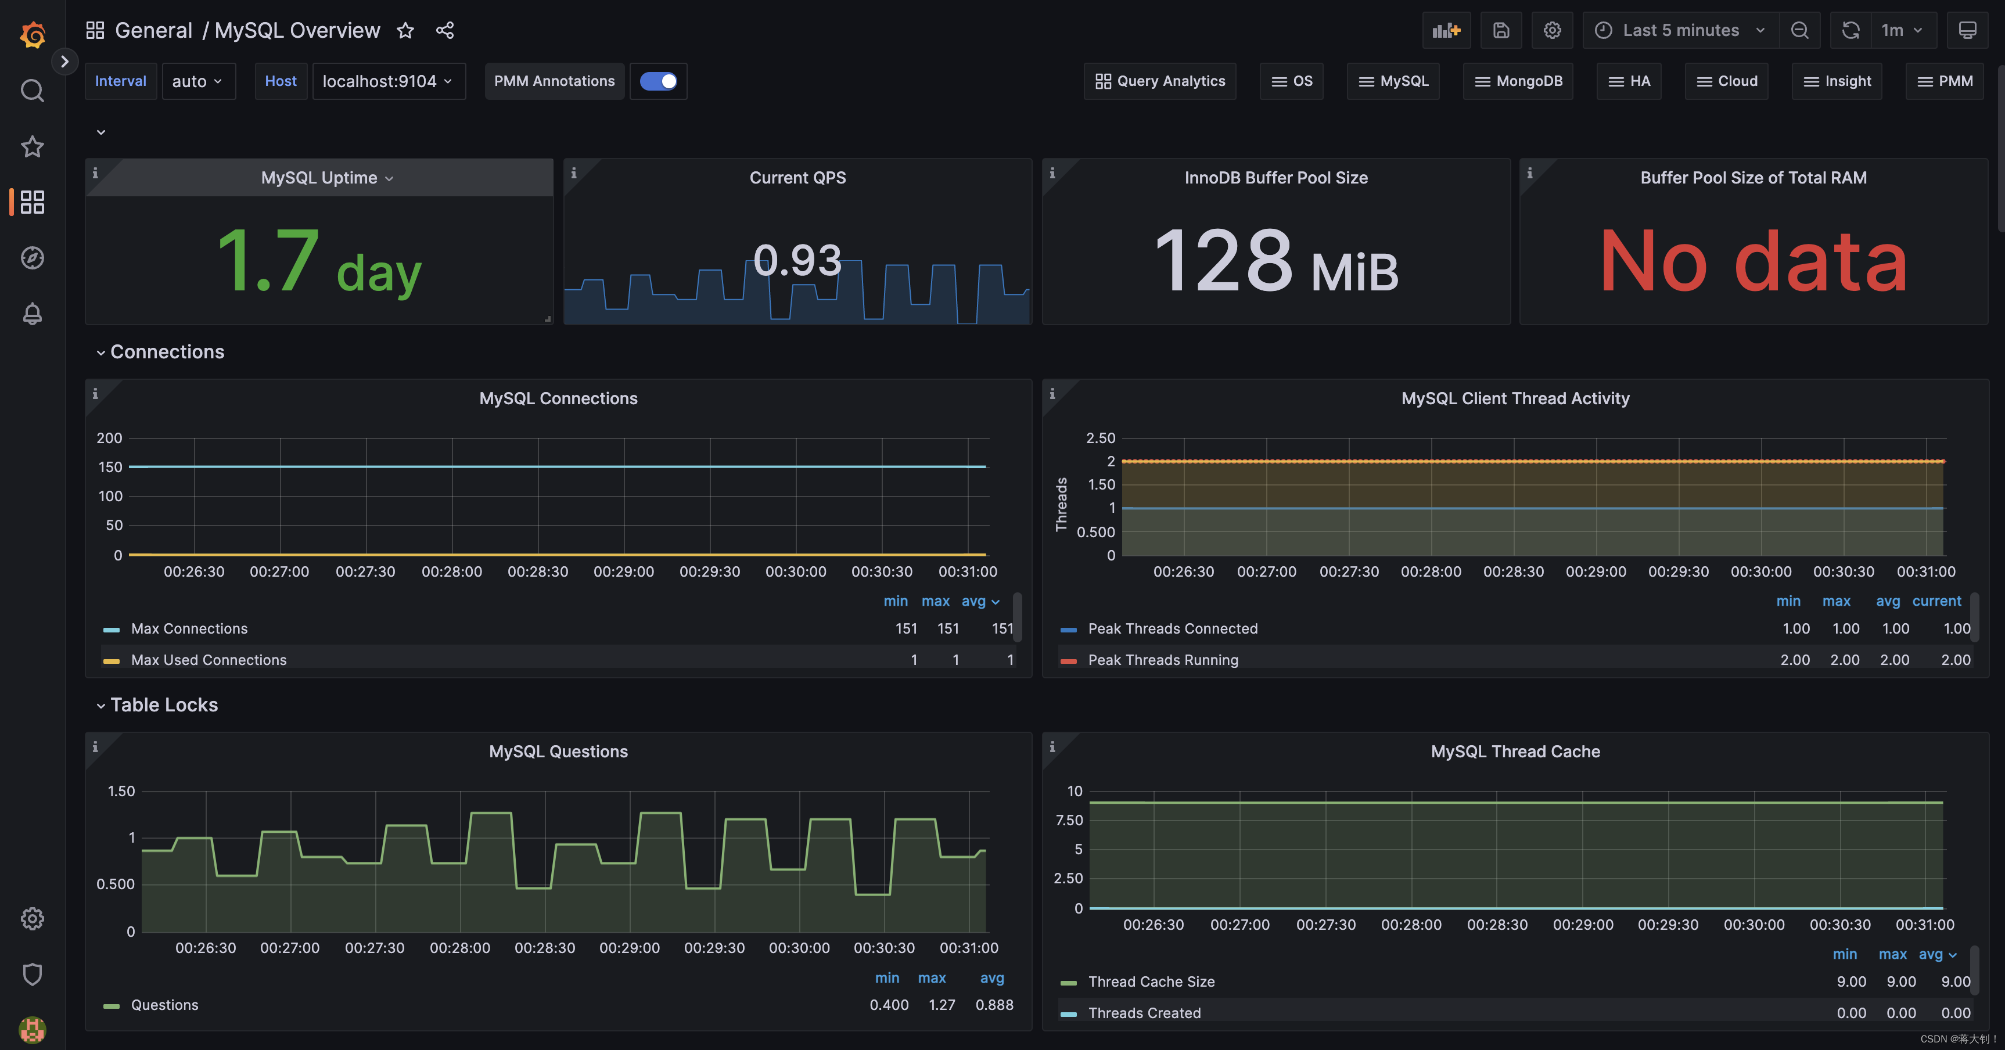The width and height of the screenshot is (2005, 1050).
Task: Toggle the PMM Annotations switch
Action: (x=659, y=81)
